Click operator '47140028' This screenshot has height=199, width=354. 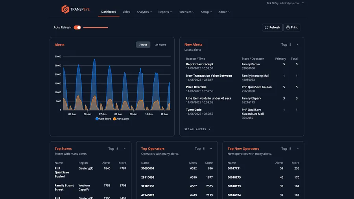(147, 195)
